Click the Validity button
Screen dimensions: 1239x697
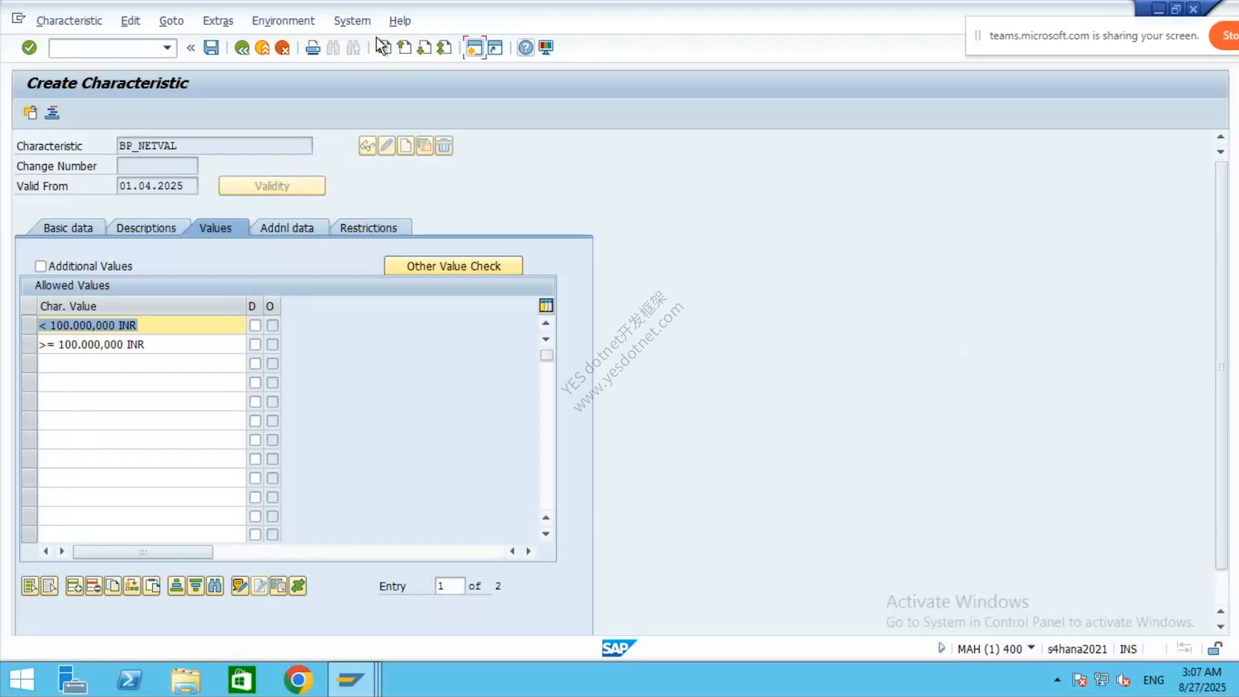click(x=272, y=186)
